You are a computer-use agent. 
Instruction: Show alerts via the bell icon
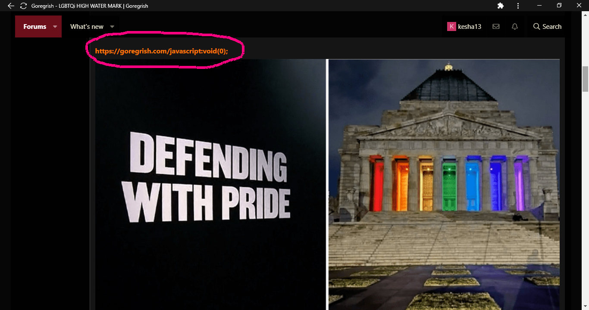514,27
